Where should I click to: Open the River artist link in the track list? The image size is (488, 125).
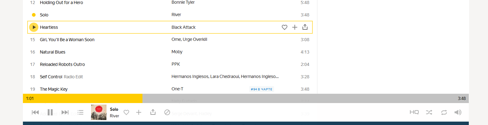tap(176, 15)
